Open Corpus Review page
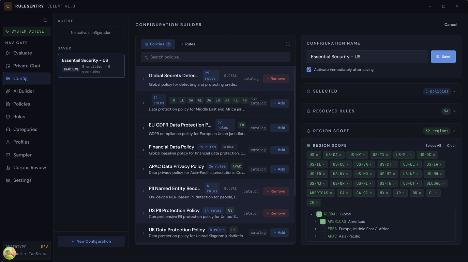The image size is (468, 262). pos(27,168)
